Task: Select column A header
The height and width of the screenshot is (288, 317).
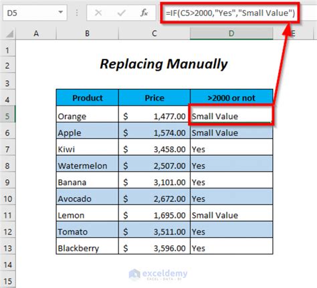Action: [36, 33]
